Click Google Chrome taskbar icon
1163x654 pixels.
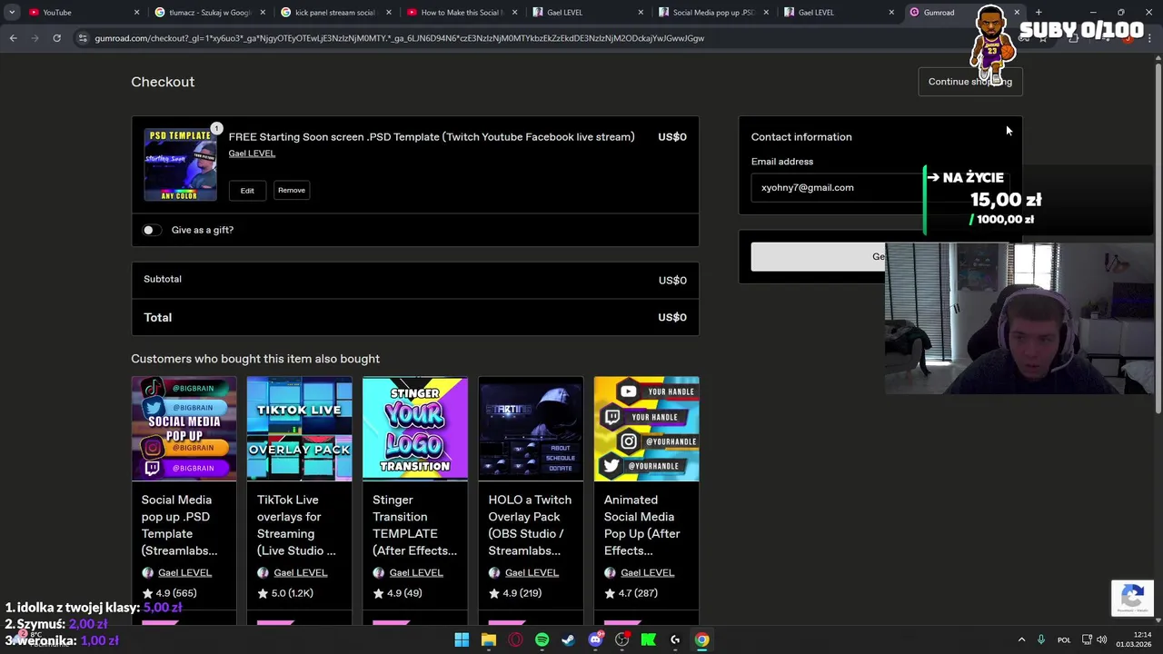pyautogui.click(x=702, y=640)
